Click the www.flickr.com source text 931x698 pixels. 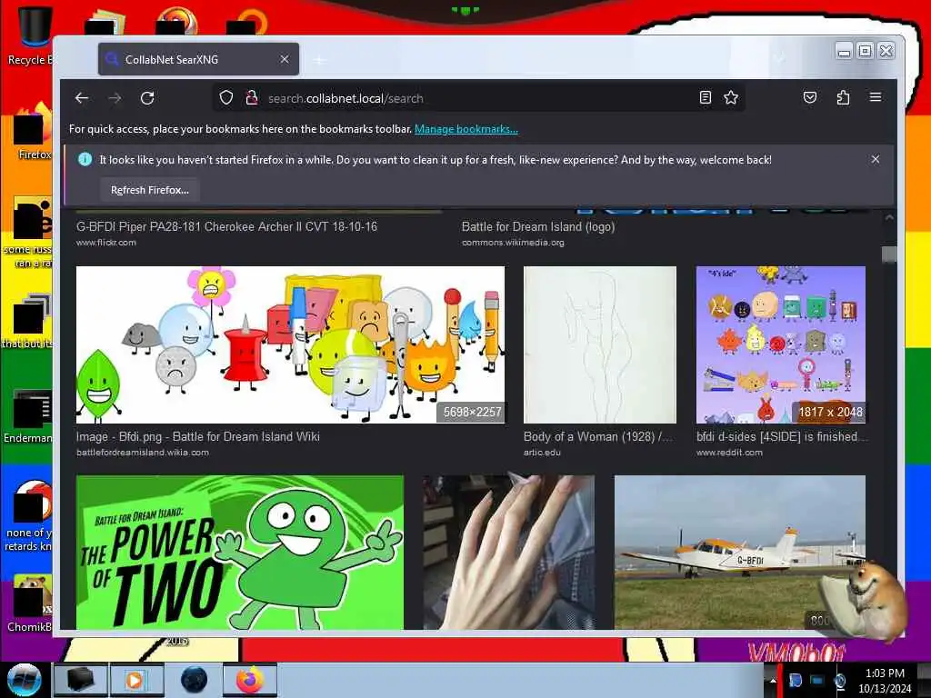(x=106, y=242)
